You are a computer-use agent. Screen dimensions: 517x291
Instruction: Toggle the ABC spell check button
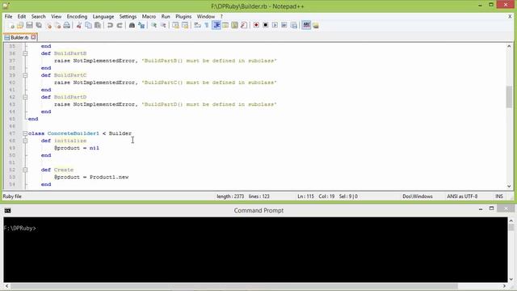tap(306, 25)
